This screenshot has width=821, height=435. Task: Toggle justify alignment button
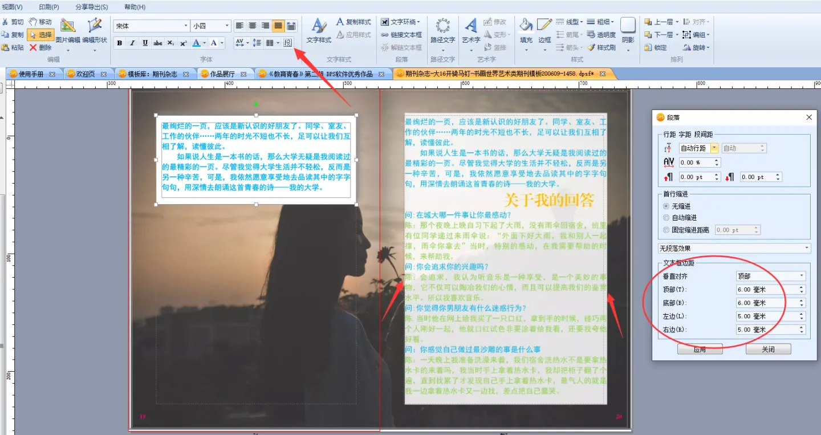[x=278, y=26]
